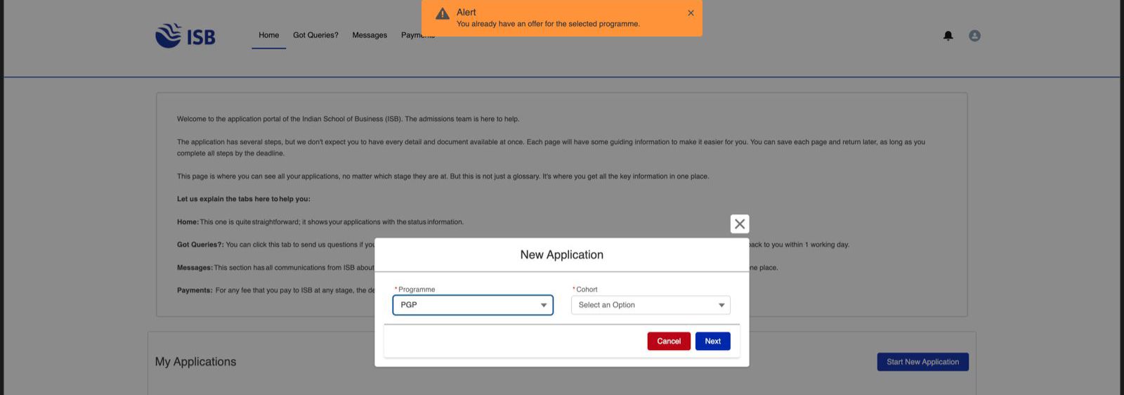Click the New Application dialog title
1124x395 pixels.
[x=561, y=254]
